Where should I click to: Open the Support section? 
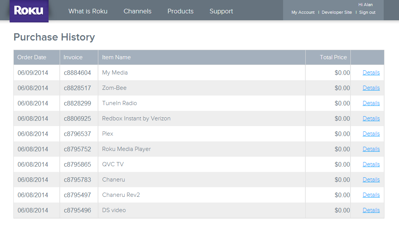point(221,11)
